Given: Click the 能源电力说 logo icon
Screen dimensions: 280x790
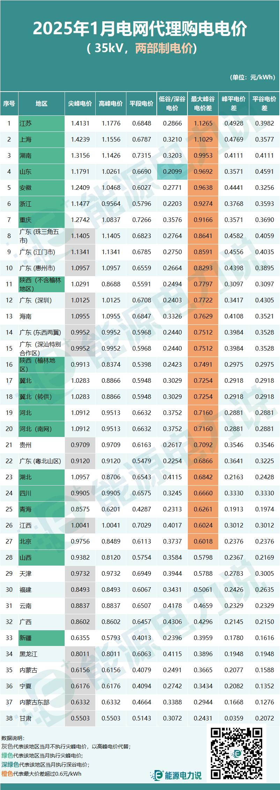Looking at the screenshot, I should coord(158,775).
